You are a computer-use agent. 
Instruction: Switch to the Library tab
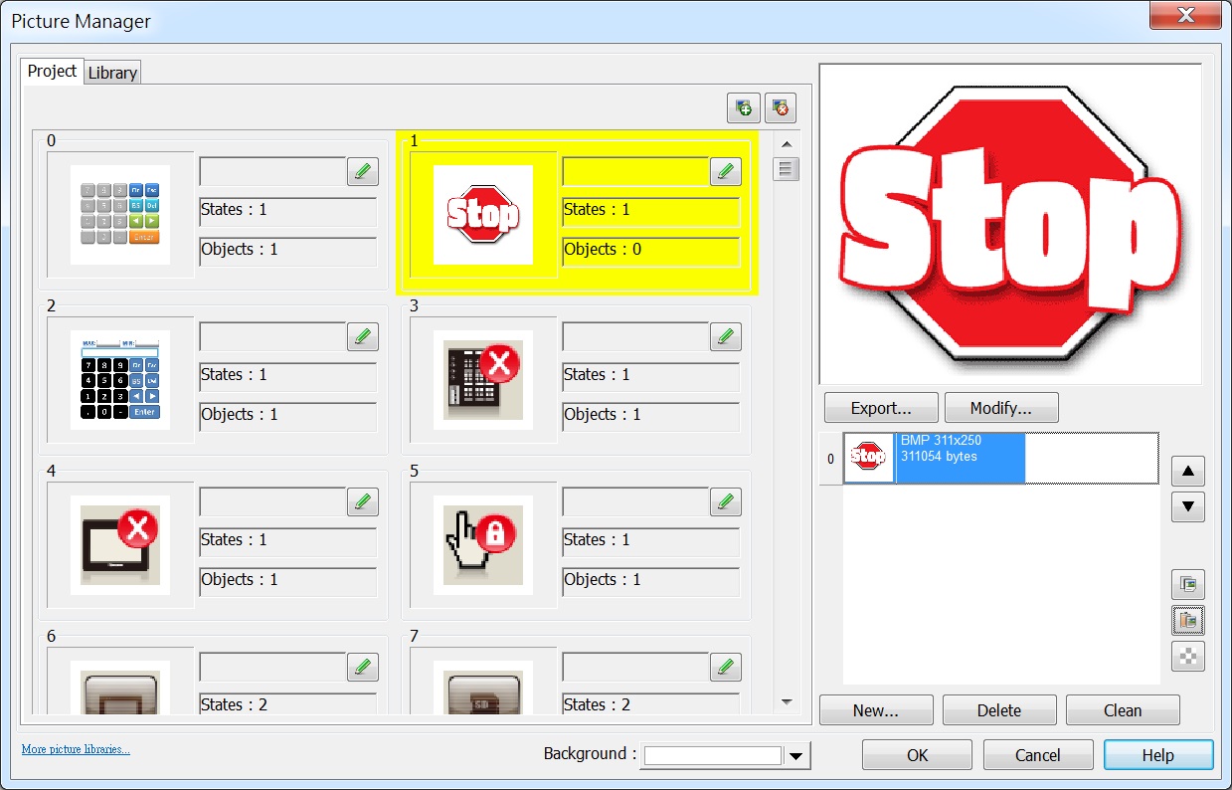[x=112, y=73]
